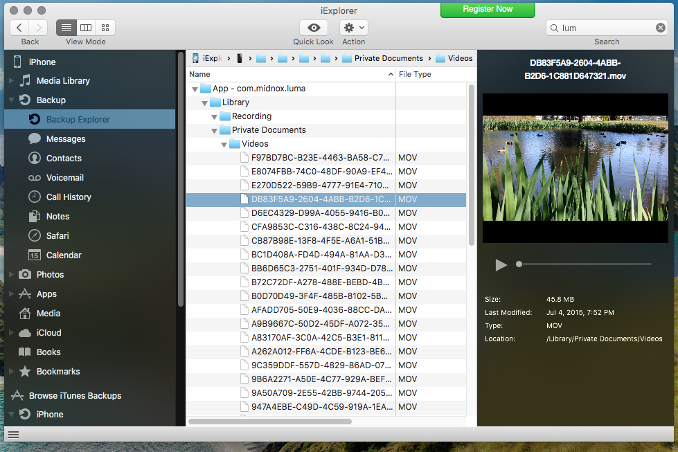
Task: Collapse the App - com.midnox.luma folder
Action: [x=195, y=89]
